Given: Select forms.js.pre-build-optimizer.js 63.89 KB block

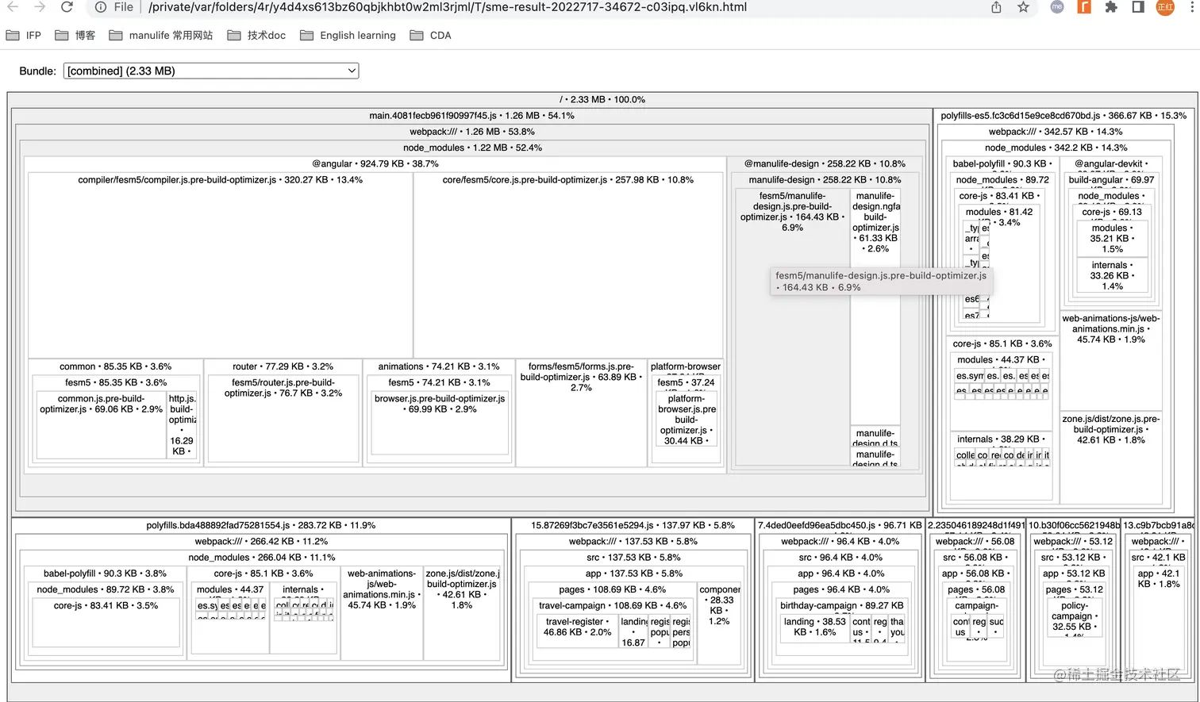Looking at the screenshot, I should (581, 412).
